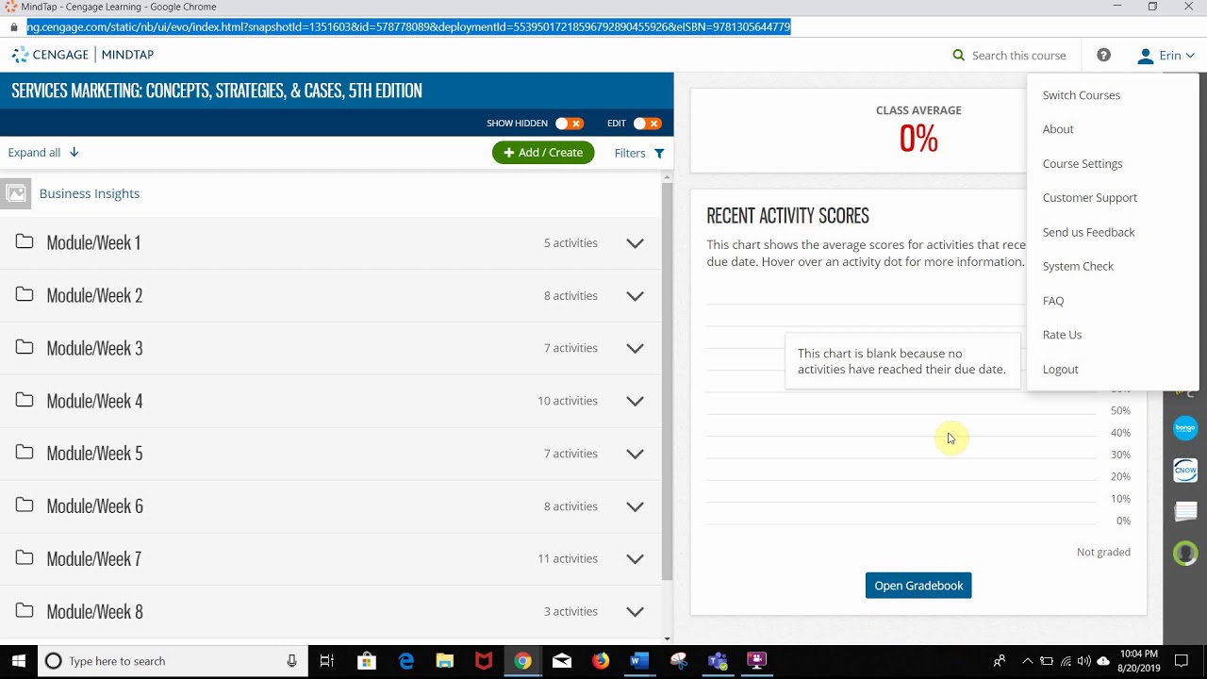Open the Action Center notifications icon
Viewport: 1207px width, 679px height.
tap(1182, 661)
